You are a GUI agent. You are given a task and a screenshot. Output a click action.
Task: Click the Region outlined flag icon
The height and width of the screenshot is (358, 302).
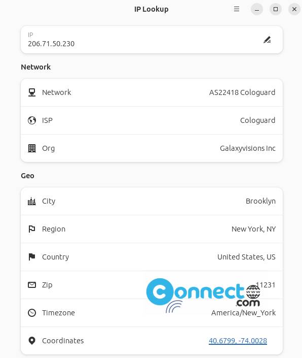click(32, 229)
